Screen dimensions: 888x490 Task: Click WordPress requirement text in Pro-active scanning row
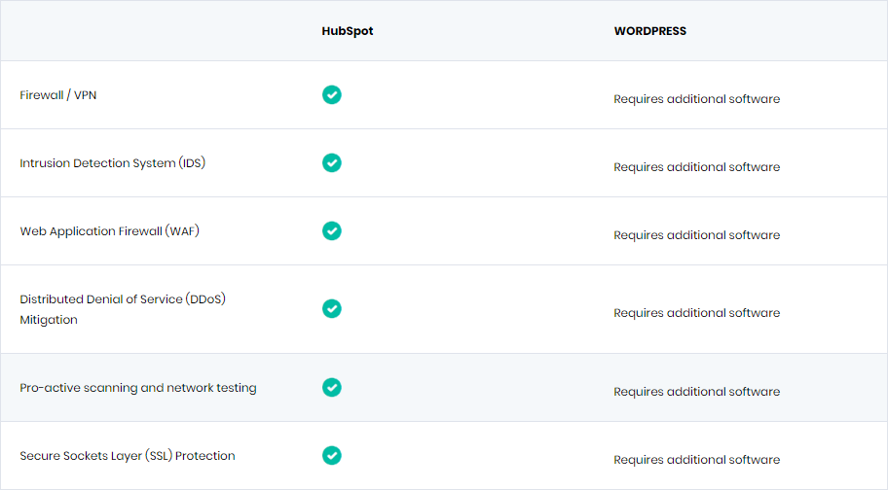[x=696, y=391]
